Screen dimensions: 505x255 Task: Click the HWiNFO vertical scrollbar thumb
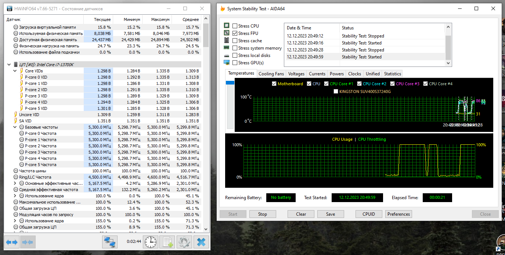point(206,35)
